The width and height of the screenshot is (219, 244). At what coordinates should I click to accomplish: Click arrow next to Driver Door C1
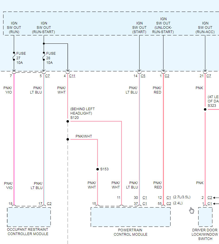216,203
